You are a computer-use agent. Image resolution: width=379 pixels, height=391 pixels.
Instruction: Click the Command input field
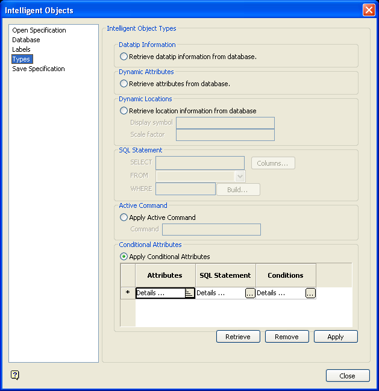coord(211,230)
